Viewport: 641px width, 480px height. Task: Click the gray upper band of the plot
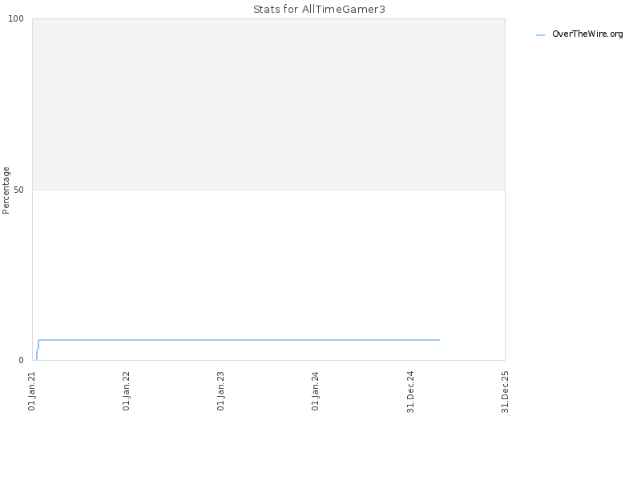tap(268, 104)
